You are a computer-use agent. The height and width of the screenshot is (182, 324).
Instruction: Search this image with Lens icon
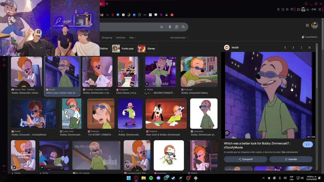227,133
